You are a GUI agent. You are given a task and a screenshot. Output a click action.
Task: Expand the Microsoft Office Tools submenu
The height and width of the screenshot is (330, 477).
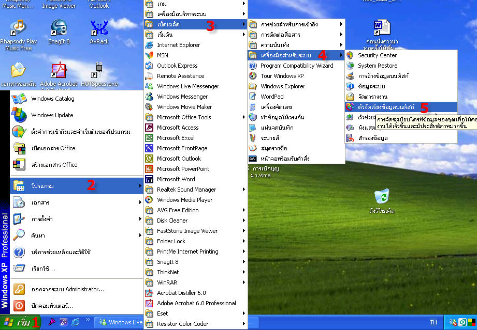click(x=196, y=117)
